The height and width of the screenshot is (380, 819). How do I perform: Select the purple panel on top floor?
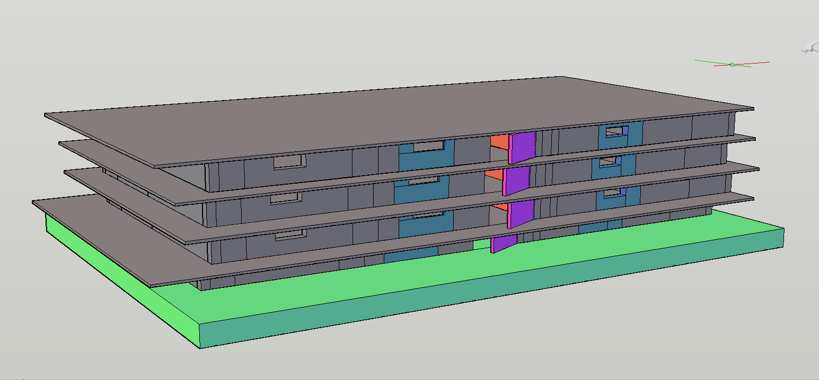[523, 146]
